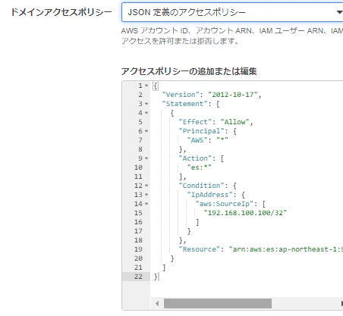Click the ドメインアクセスポリシー label
The height and width of the screenshot is (316, 343).
coord(61,12)
